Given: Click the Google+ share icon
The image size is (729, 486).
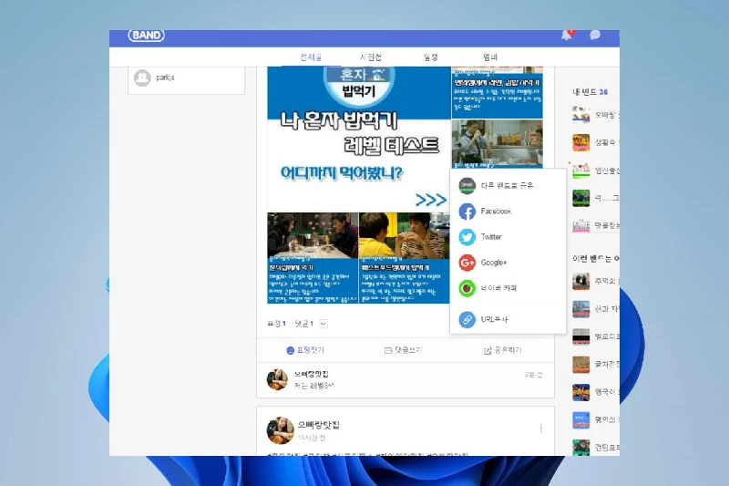Looking at the screenshot, I should (x=467, y=263).
